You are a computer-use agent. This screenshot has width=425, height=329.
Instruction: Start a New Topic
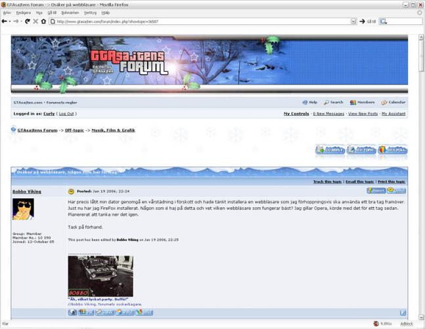pyautogui.click(x=361, y=150)
